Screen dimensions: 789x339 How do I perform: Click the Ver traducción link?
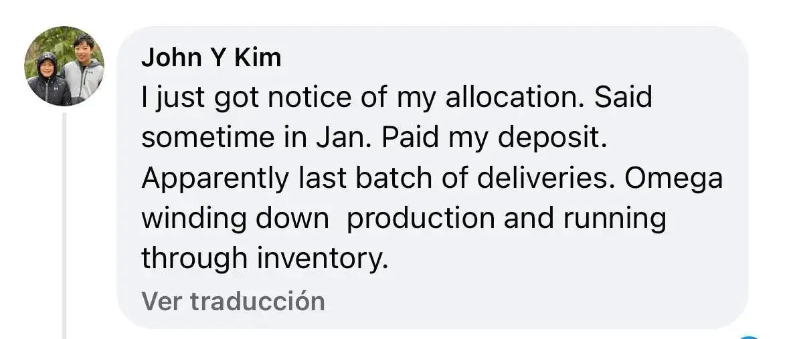tap(233, 301)
